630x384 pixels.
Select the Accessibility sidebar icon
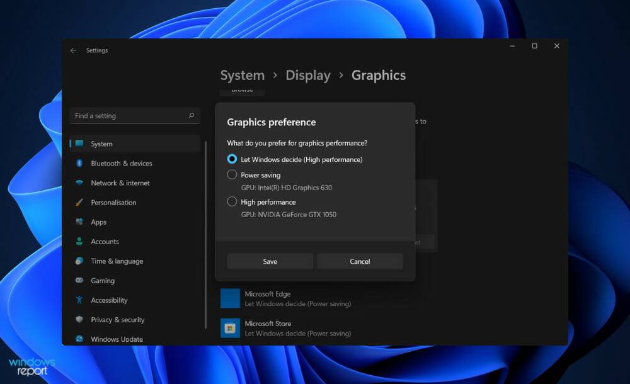(x=78, y=300)
